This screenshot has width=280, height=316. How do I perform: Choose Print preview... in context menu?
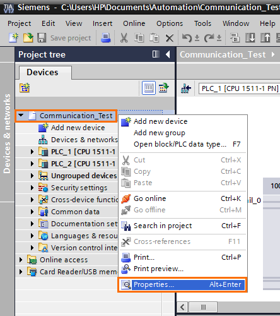(182, 269)
